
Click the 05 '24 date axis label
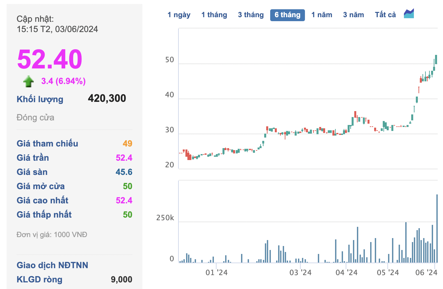(388, 273)
